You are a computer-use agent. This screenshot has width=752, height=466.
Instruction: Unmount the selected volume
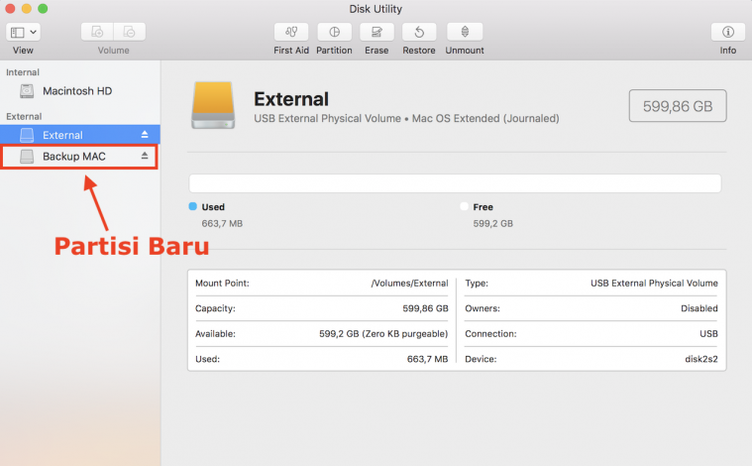coord(465,32)
